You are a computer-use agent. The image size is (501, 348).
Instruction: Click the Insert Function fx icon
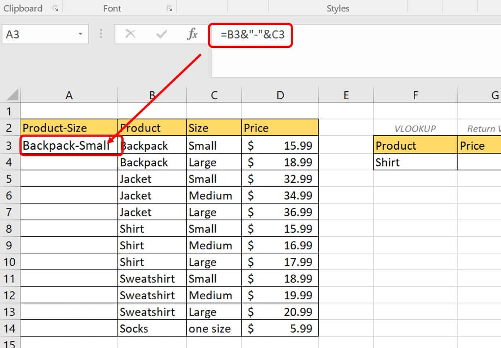192,34
